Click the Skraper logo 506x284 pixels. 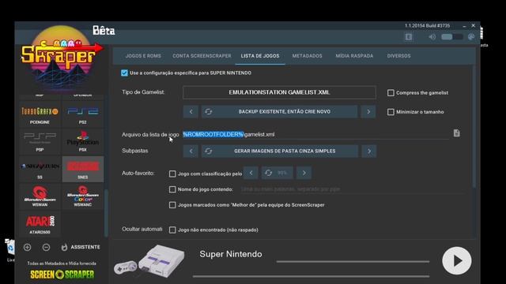62,58
